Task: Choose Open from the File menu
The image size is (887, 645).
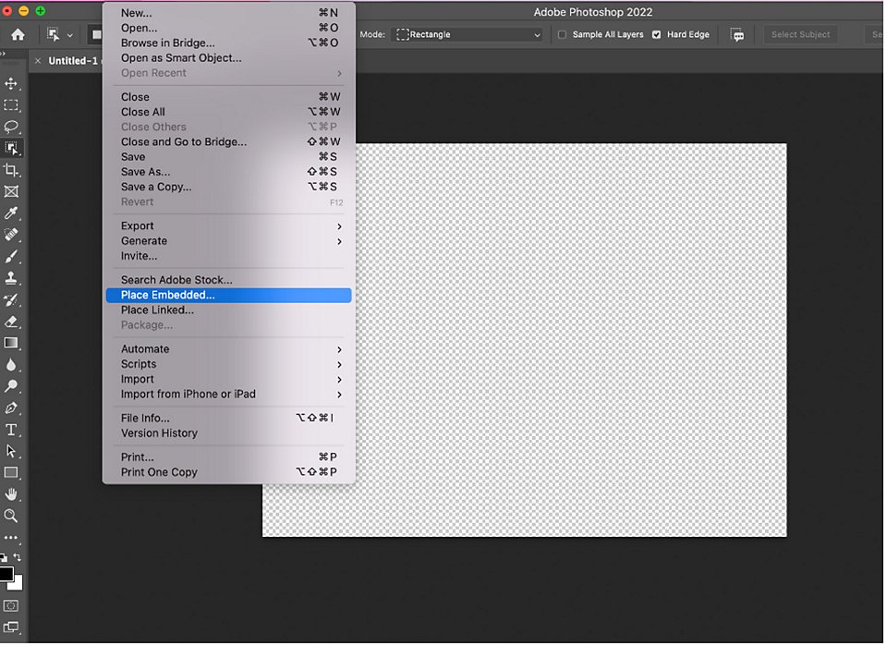Action: (x=230, y=28)
